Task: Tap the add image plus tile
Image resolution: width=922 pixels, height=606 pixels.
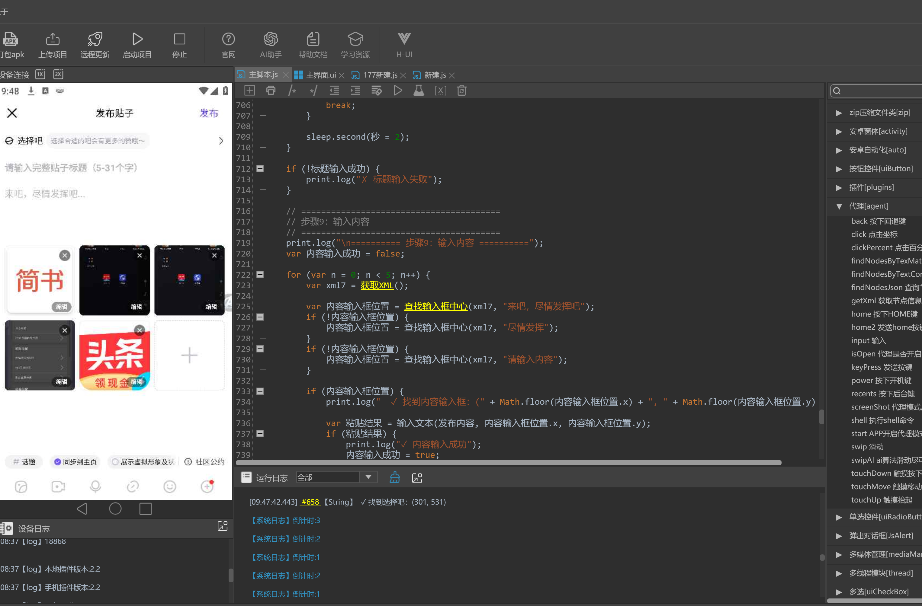Action: 189,355
